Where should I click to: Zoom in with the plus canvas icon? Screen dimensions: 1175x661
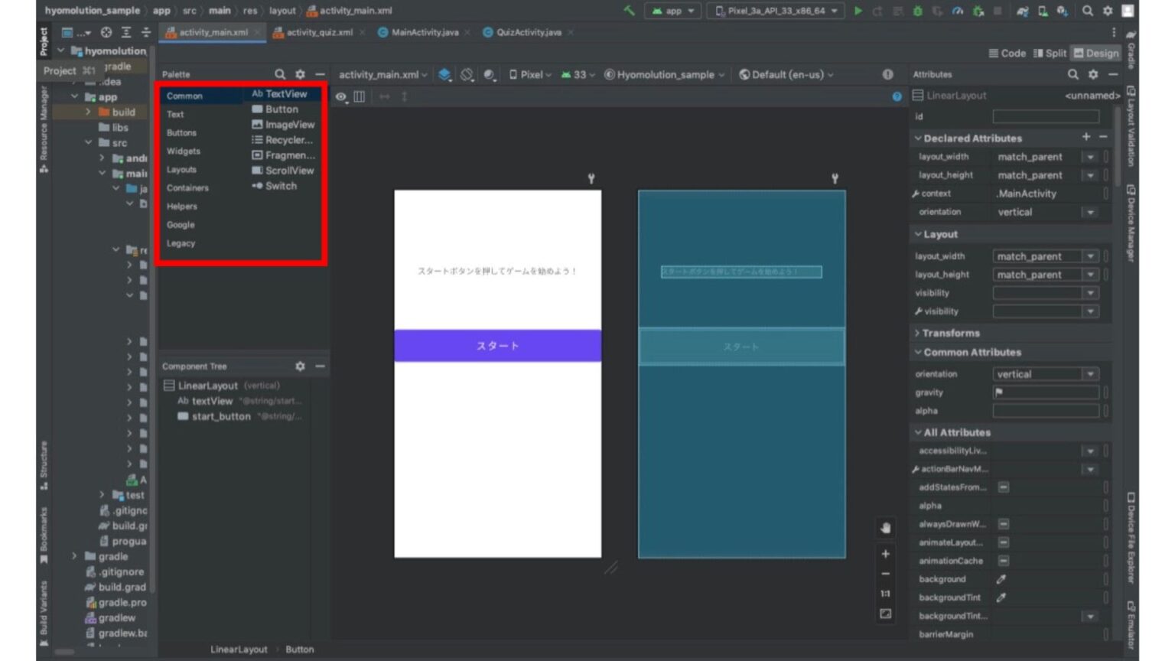point(885,554)
